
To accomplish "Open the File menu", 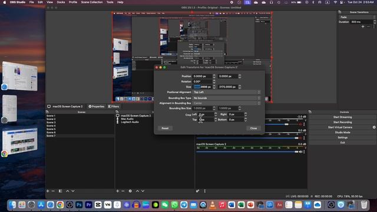I will 31,2.
